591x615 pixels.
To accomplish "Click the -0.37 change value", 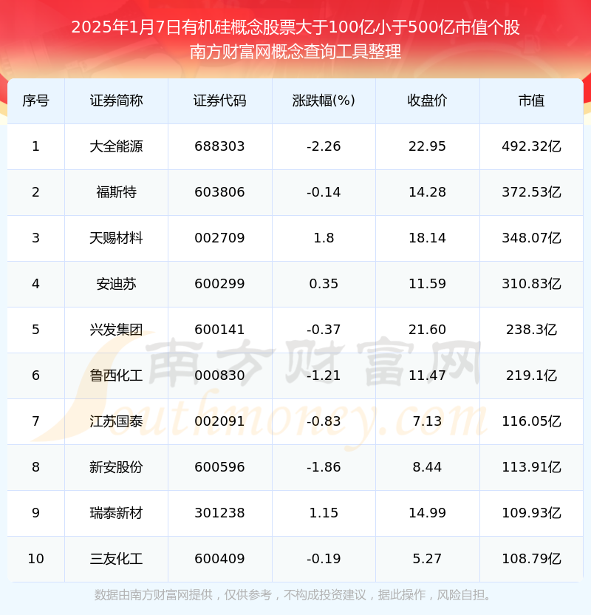I will (324, 330).
